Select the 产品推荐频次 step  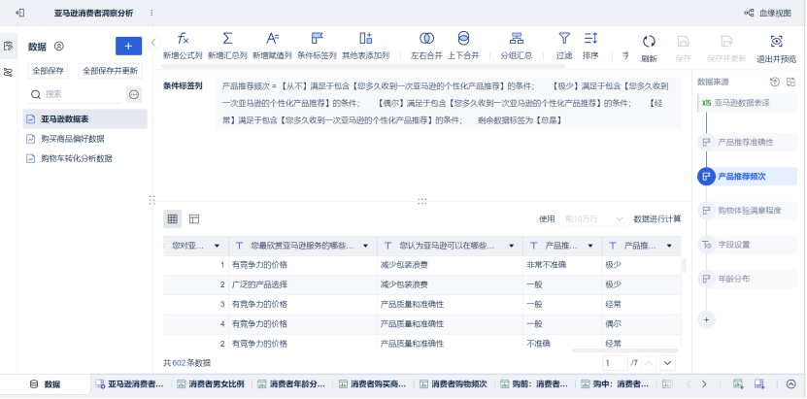[x=748, y=177]
